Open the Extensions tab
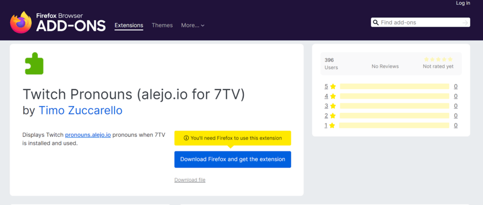This screenshot has width=483, height=205. click(129, 25)
